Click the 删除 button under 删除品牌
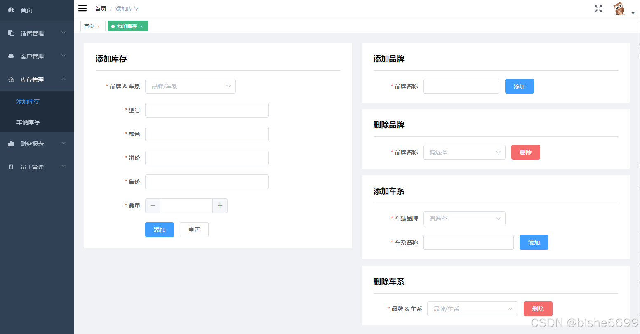 point(525,152)
